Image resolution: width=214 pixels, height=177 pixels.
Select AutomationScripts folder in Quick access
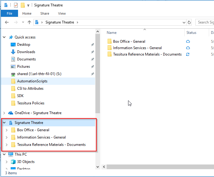click(x=32, y=81)
